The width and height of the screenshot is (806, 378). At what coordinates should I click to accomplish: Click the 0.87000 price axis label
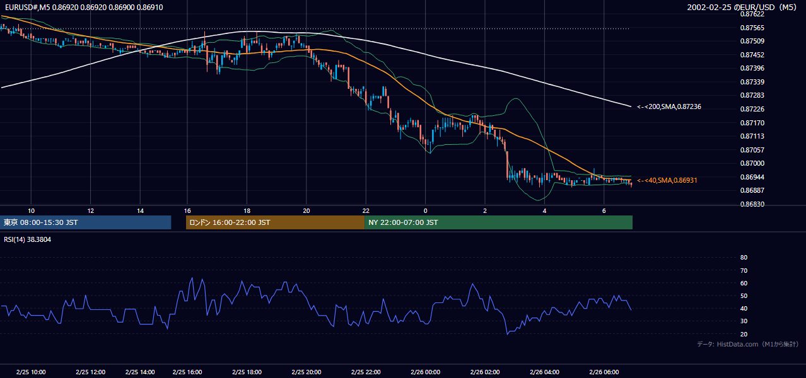pos(752,163)
